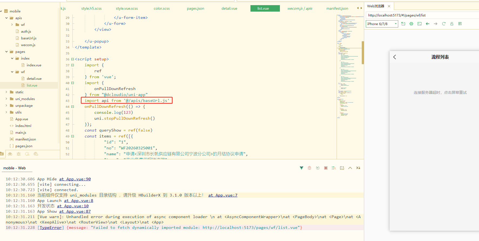Switch to the detail.vue editor tab

229,8
